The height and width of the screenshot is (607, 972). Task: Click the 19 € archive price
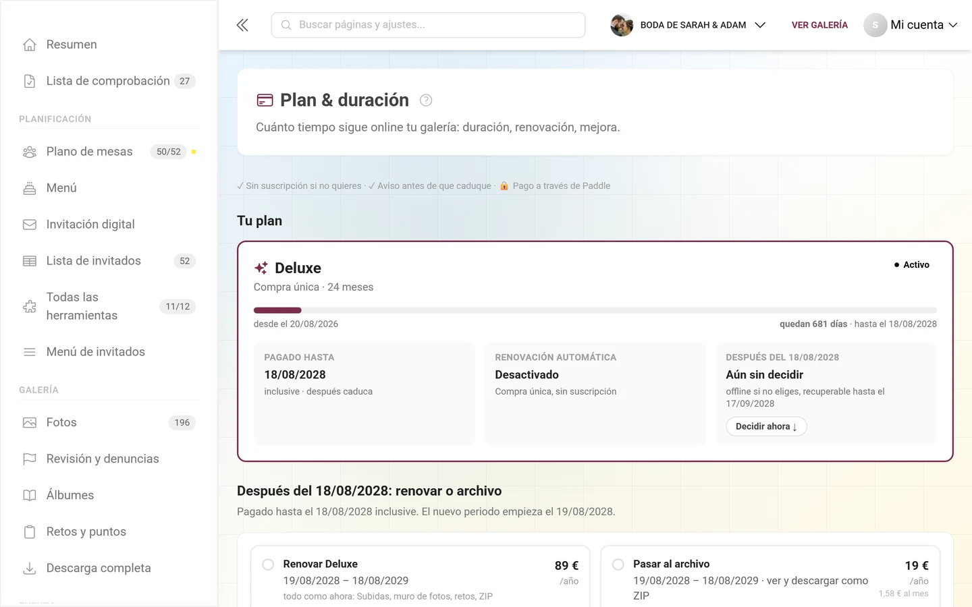(x=917, y=566)
